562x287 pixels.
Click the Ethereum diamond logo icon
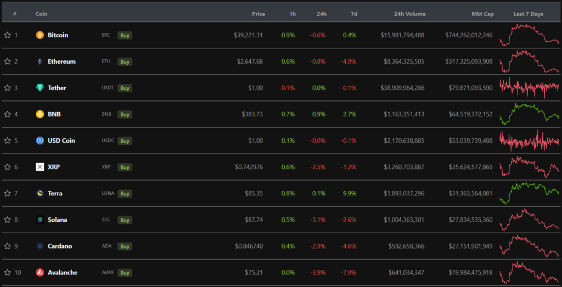[x=40, y=61]
